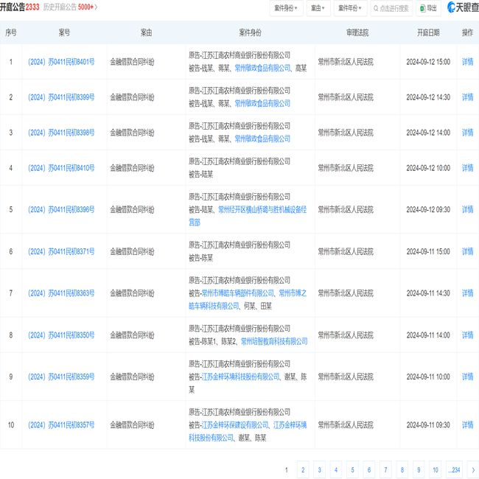This screenshot has height=479, width=479.
Task: Click the Excel icon on export button
Action: point(423,8)
